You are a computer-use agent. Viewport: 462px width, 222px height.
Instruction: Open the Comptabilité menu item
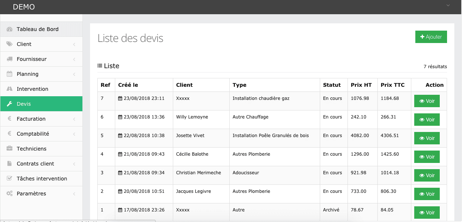[x=33, y=134]
